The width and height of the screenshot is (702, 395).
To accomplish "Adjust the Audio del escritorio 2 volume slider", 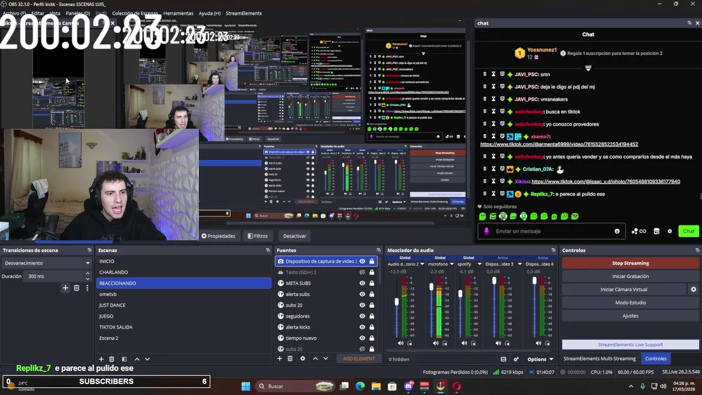I will coord(397,302).
